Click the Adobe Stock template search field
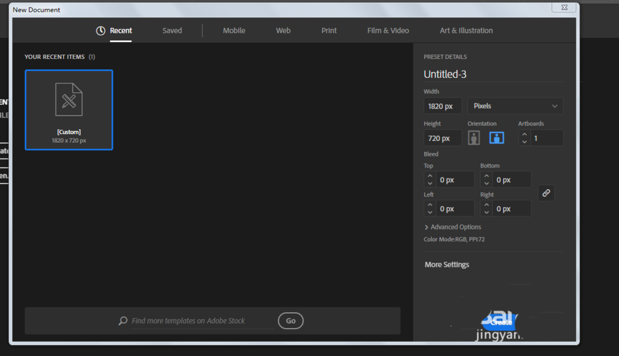The width and height of the screenshot is (619, 356). 202,321
